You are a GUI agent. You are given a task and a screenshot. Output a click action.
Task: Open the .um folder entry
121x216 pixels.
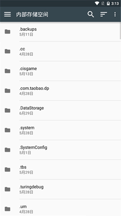tap(60, 208)
